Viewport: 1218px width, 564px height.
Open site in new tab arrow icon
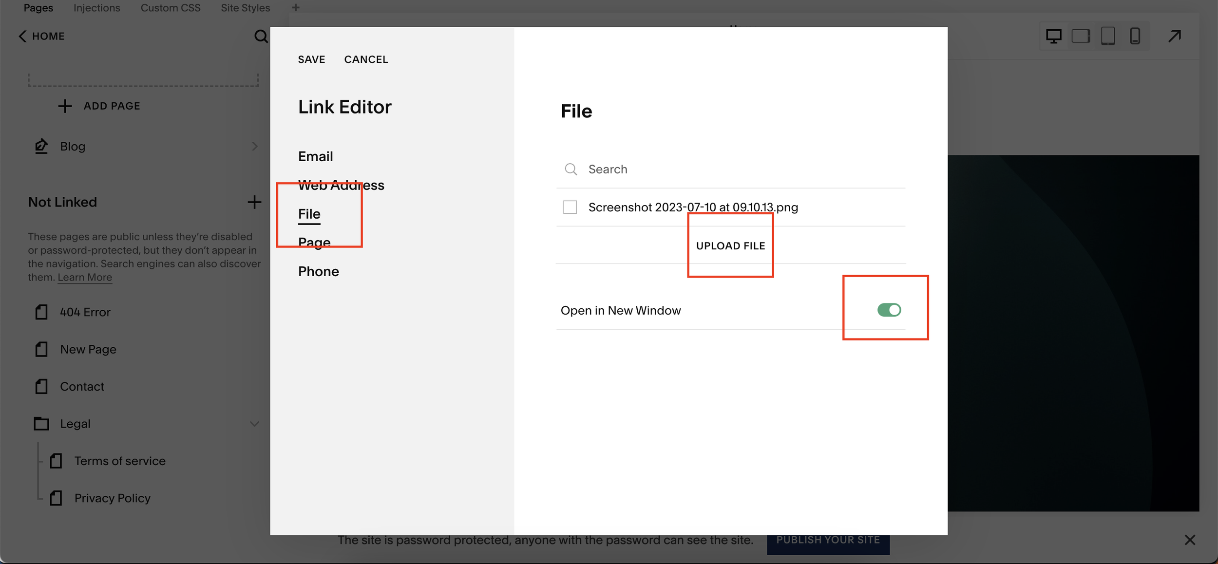[x=1175, y=36]
